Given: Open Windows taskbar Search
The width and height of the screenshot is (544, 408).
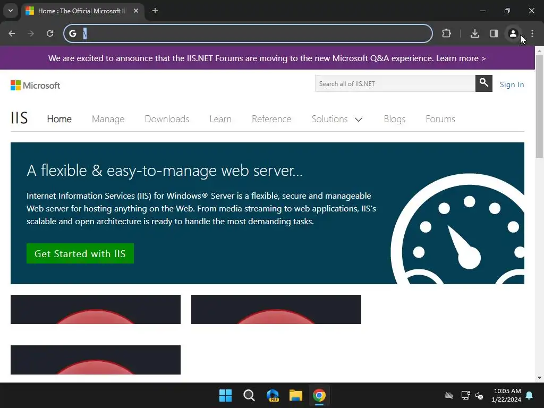Looking at the screenshot, I should pyautogui.click(x=249, y=395).
